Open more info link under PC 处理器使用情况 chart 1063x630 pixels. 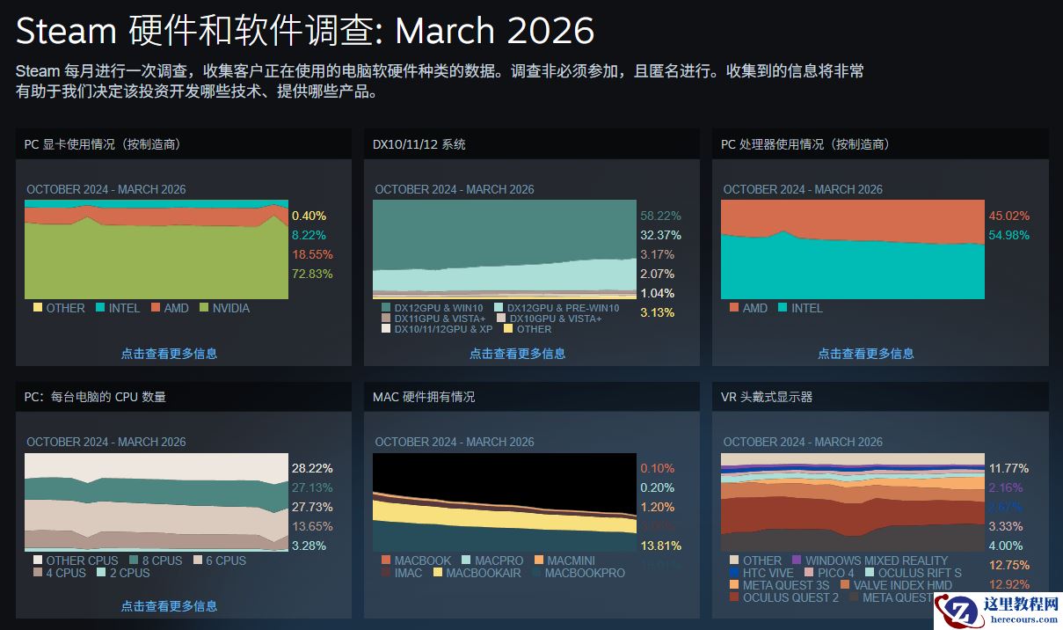coord(866,354)
